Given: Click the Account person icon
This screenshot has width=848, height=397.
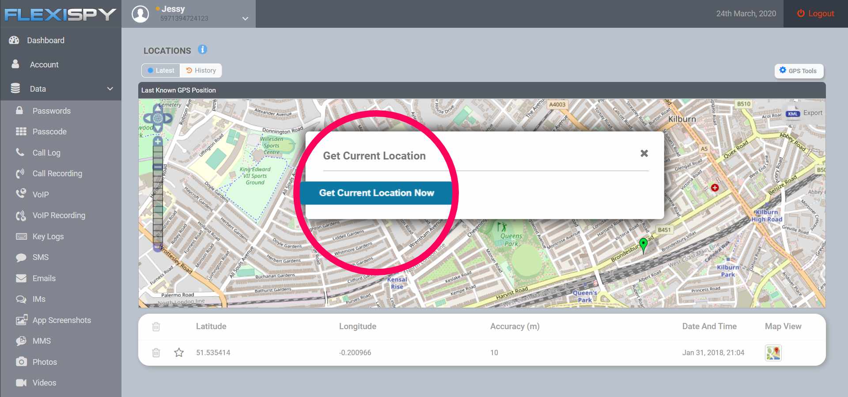Looking at the screenshot, I should pos(15,64).
